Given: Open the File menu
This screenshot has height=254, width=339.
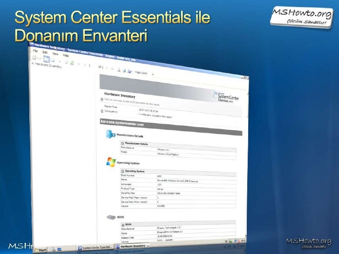Looking at the screenshot, I should click(x=35, y=51).
